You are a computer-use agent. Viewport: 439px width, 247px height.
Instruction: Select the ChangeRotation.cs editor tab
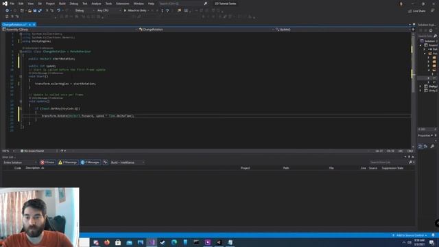pyautogui.click(x=14, y=25)
